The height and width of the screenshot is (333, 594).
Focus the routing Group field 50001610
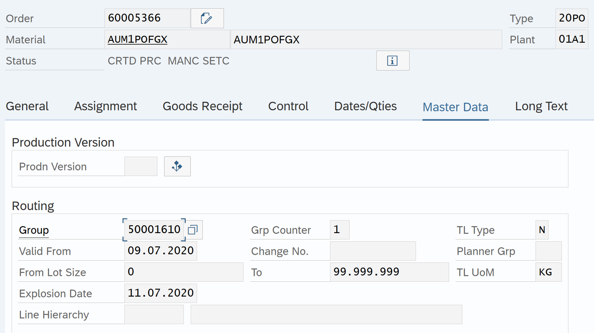pos(154,230)
